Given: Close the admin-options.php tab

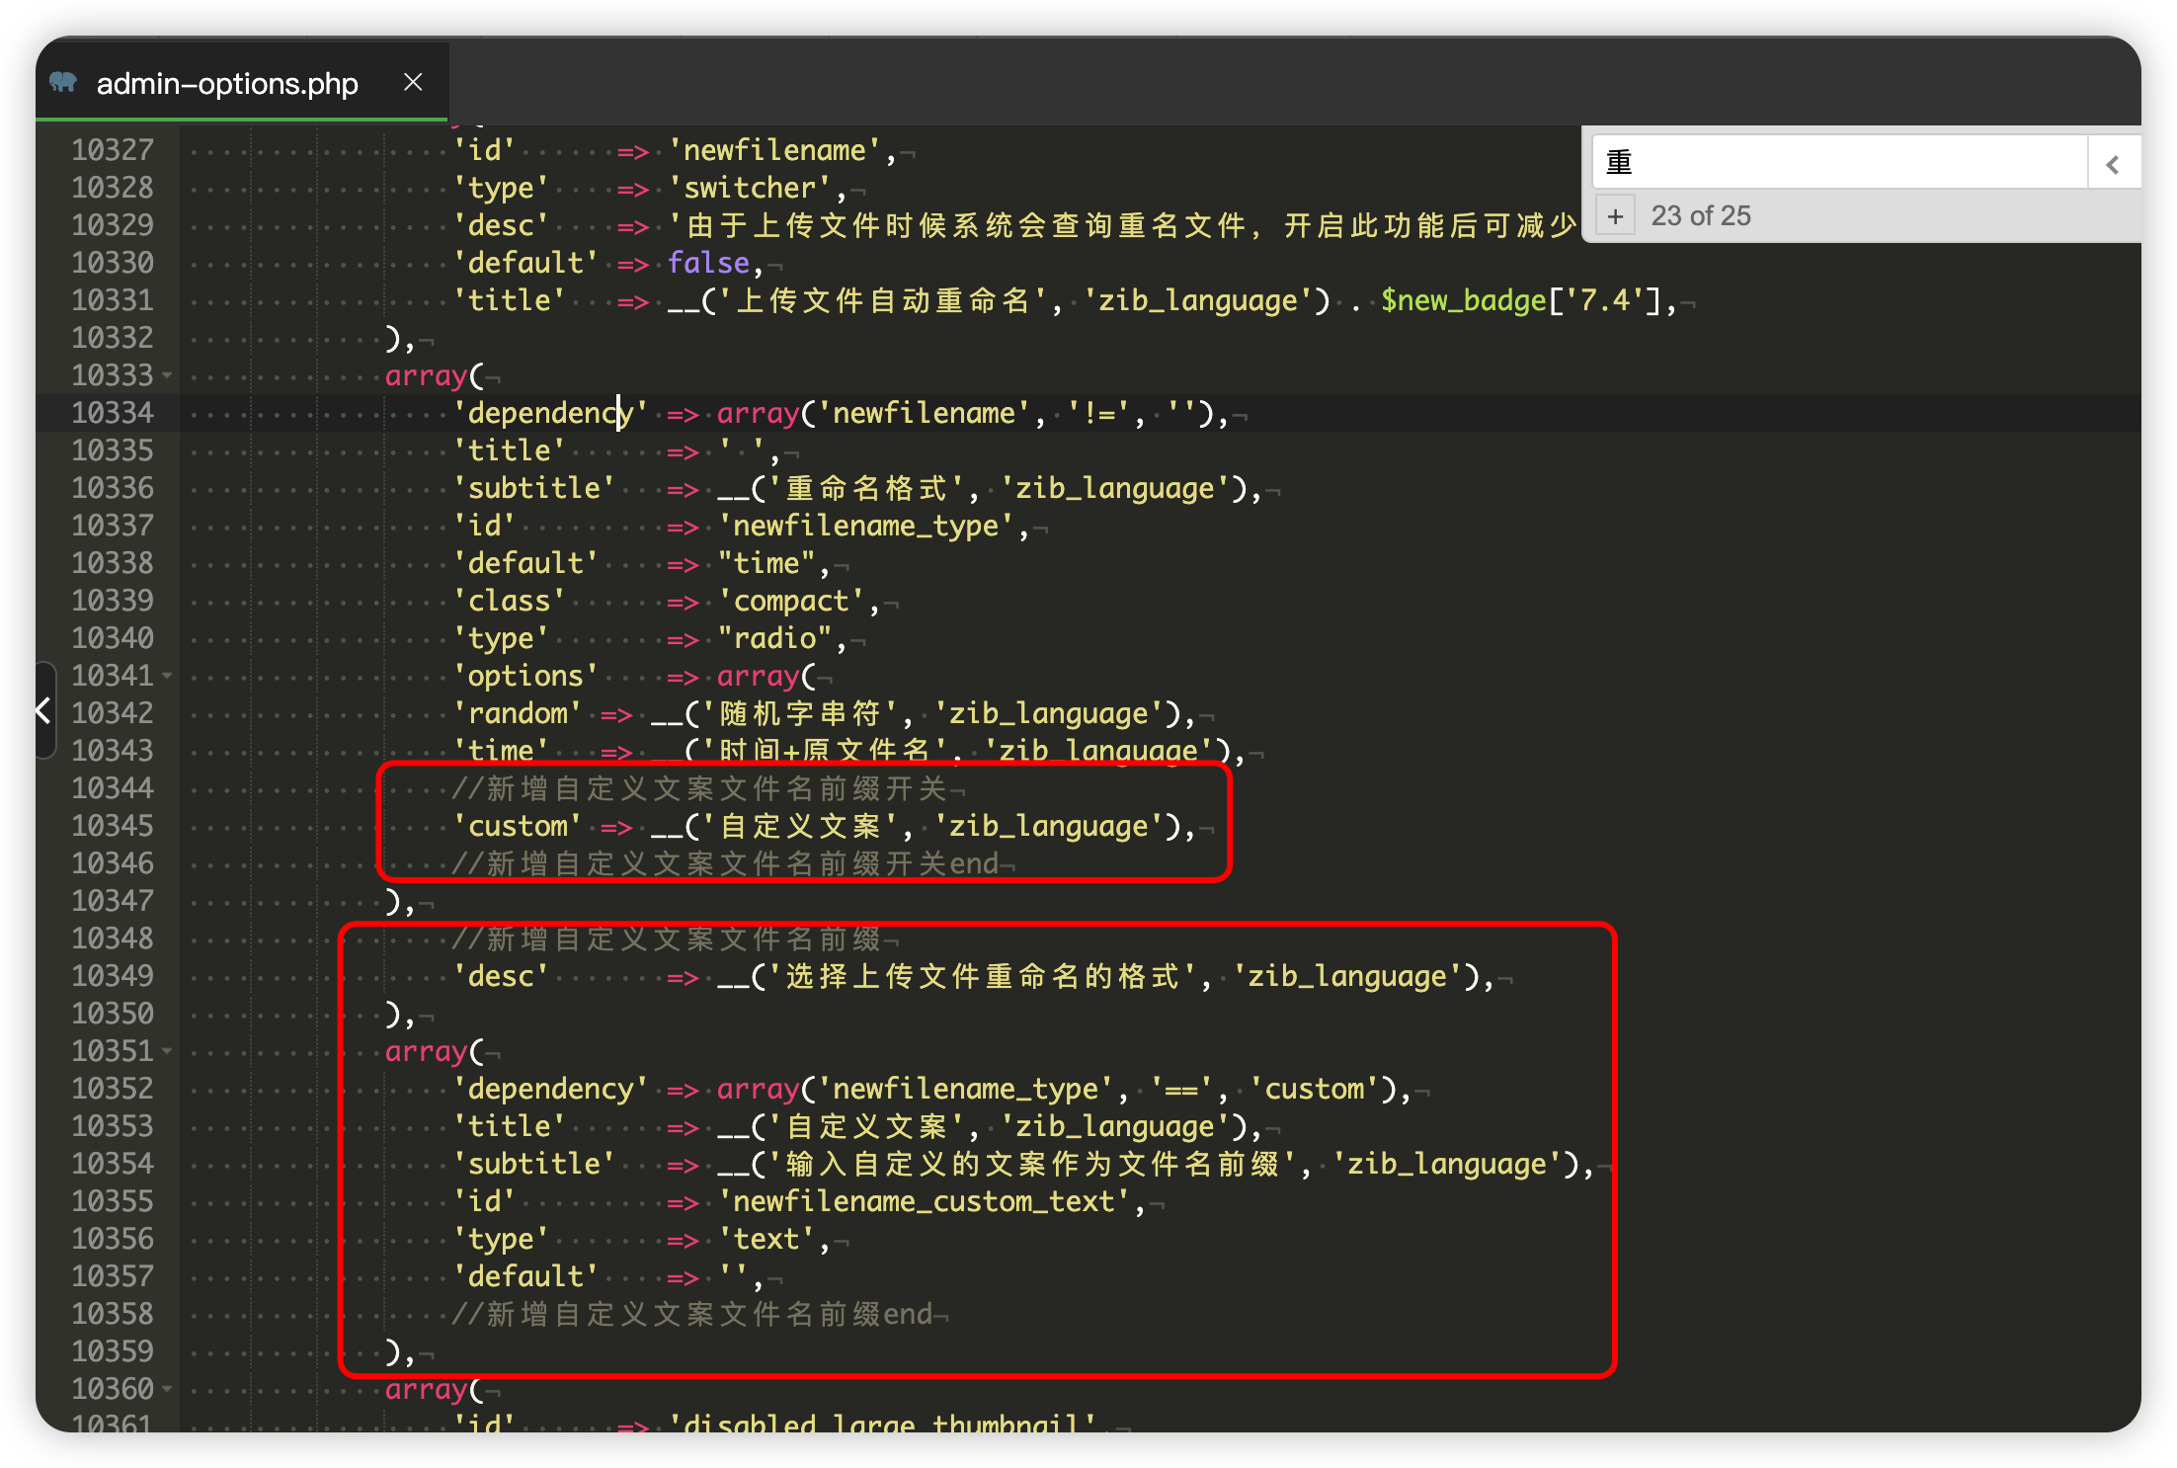Looking at the screenshot, I should pyautogui.click(x=413, y=83).
